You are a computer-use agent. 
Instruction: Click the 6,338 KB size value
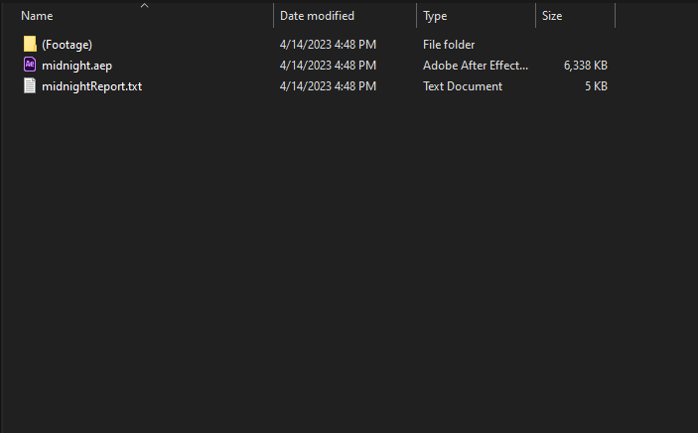pyautogui.click(x=586, y=66)
